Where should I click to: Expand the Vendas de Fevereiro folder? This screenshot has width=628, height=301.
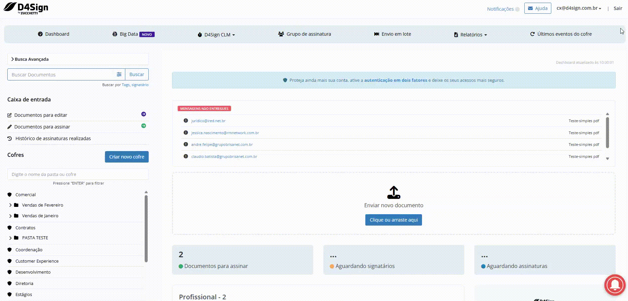pos(10,205)
